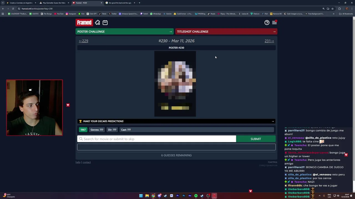Open Make Your Oscars Predictions banner

(176, 121)
